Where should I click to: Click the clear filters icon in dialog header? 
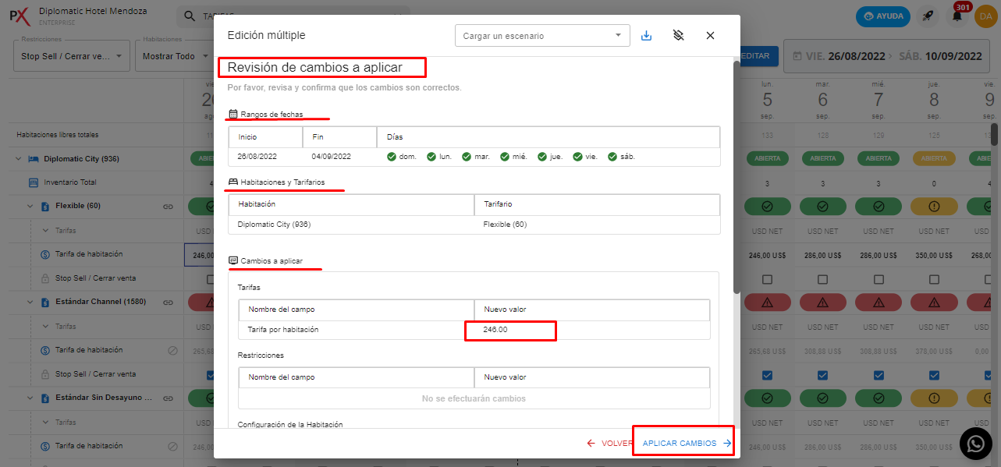pyautogui.click(x=678, y=36)
